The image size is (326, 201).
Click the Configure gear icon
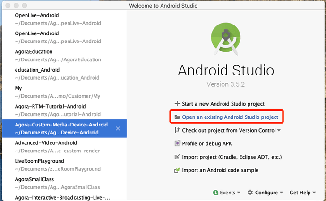250,193
